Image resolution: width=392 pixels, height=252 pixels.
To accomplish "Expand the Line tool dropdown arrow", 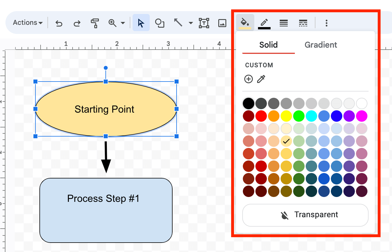I will (191, 23).
